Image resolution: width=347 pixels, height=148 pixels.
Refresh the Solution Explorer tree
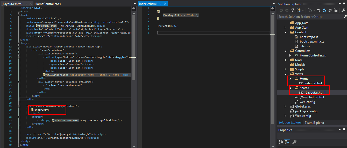point(324,10)
